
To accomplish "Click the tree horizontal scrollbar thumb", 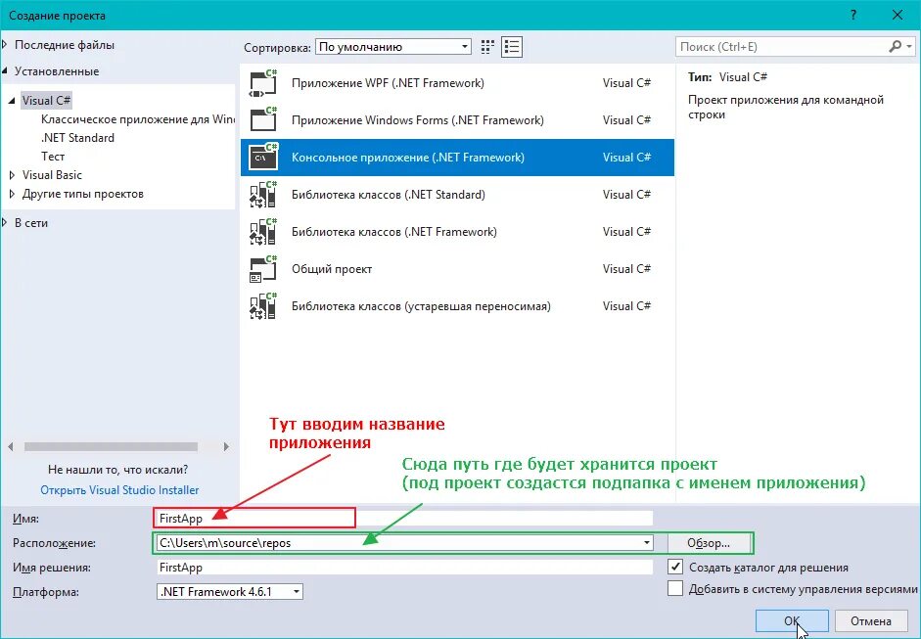I will [111, 446].
